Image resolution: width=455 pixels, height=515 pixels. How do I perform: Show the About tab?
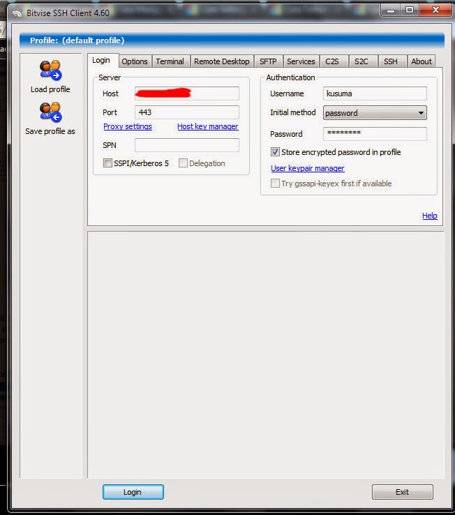[422, 61]
